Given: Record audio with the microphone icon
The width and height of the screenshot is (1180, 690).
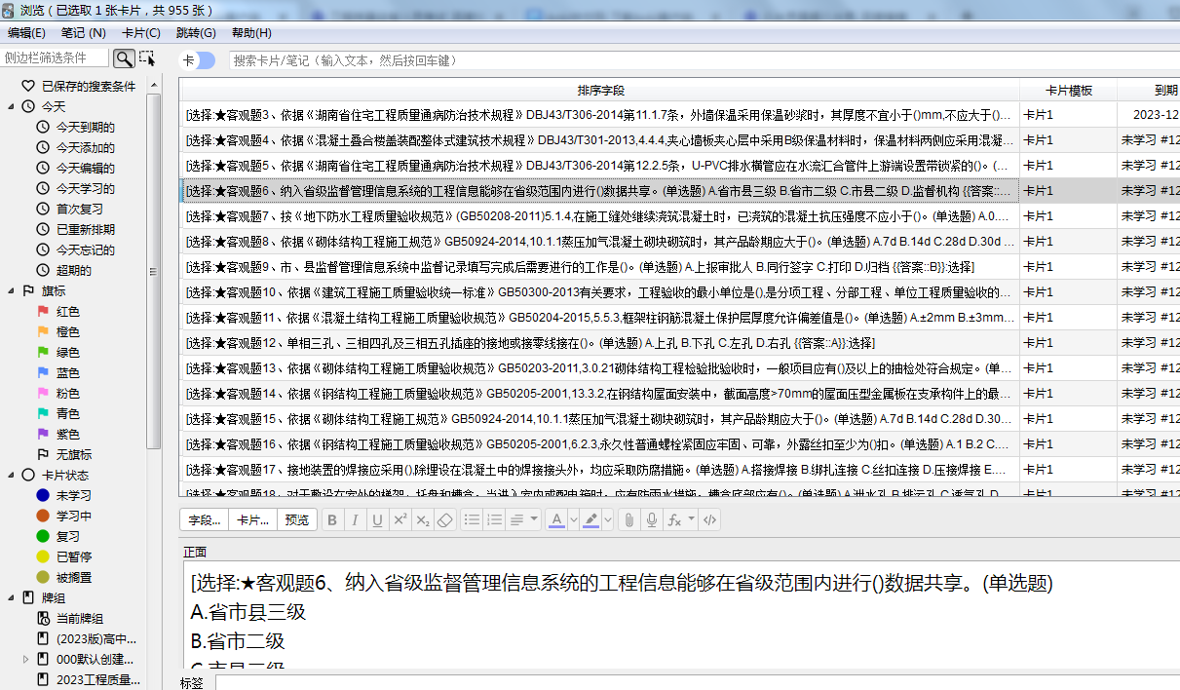Looking at the screenshot, I should point(652,520).
